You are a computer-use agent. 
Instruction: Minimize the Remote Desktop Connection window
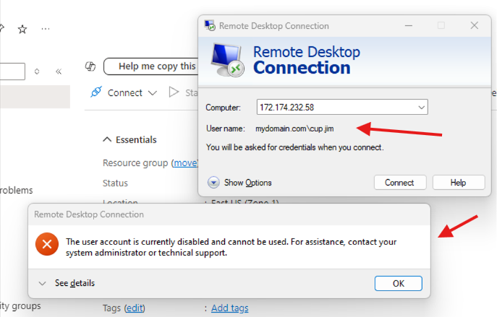(x=409, y=25)
